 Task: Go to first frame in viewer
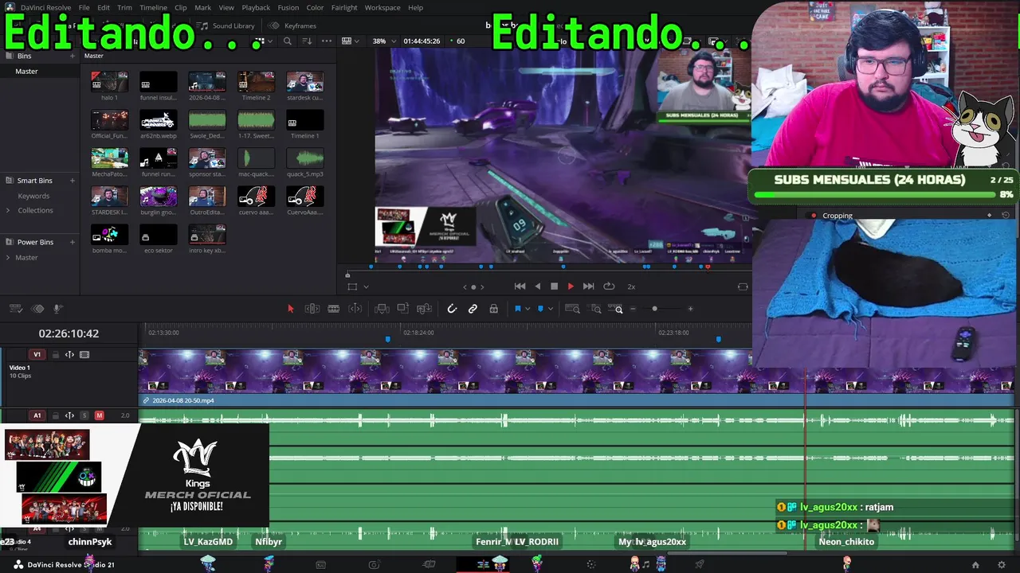coord(520,286)
